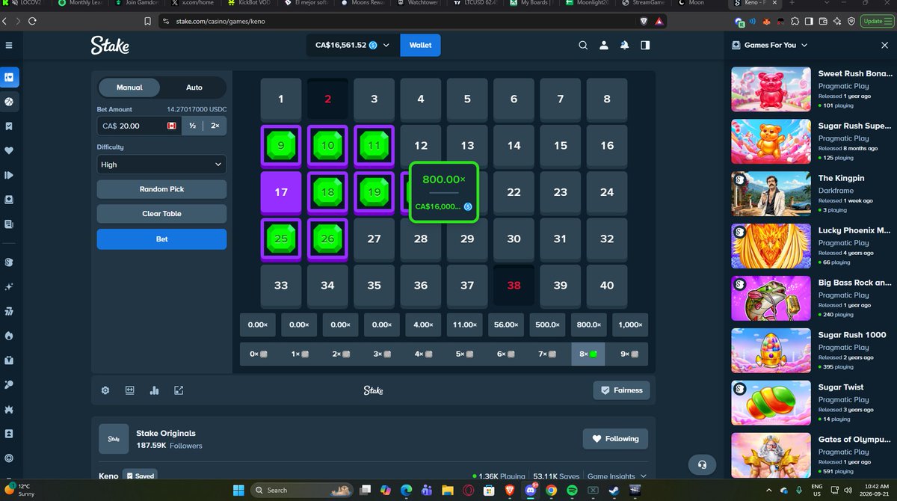897x501 pixels.
Task: Close the Games For You panel
Action: pyautogui.click(x=884, y=45)
